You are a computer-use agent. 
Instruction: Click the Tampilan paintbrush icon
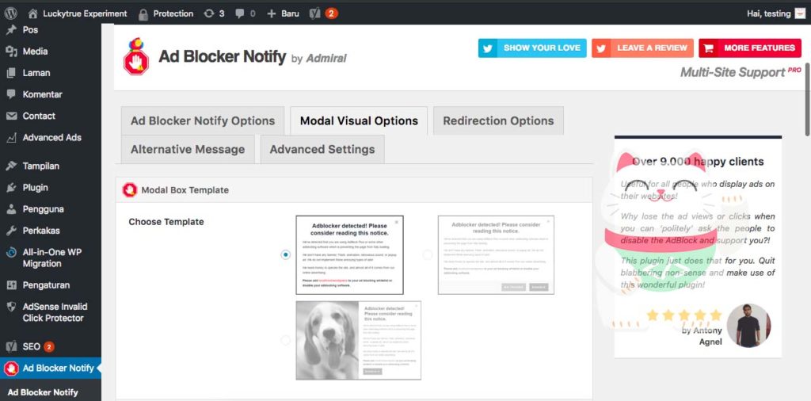pyautogui.click(x=11, y=166)
